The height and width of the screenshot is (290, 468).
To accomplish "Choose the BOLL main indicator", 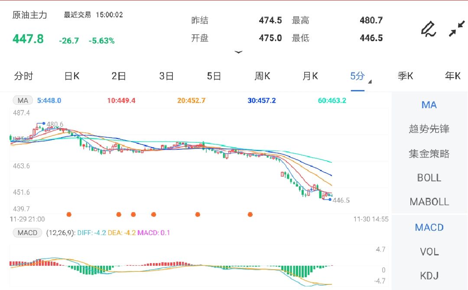I will coord(429,178).
